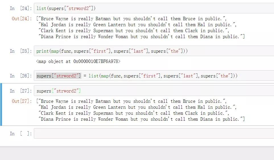Click the Diana Prince line in Out[27]
This screenshot has height=160, width=274.
141,119
